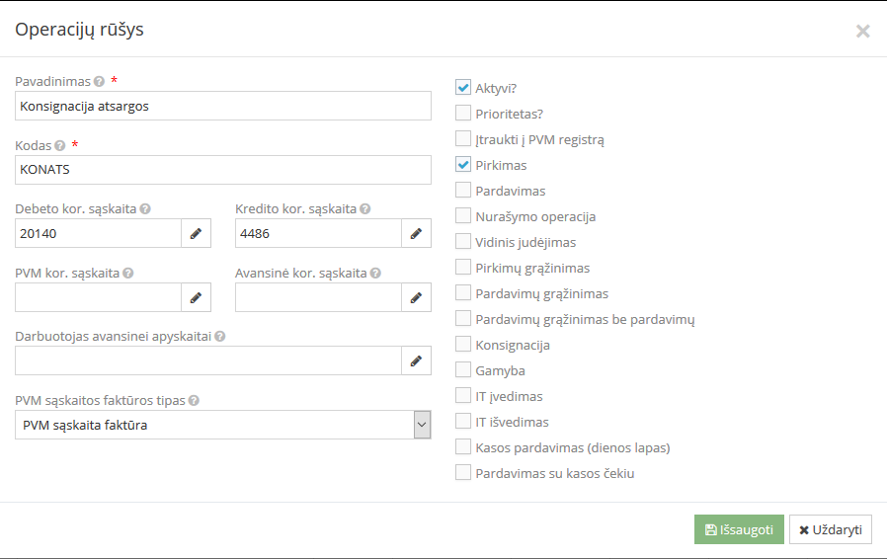The image size is (887, 559).
Task: Disable the Pirkimas checkbox
Action: pos(463,165)
